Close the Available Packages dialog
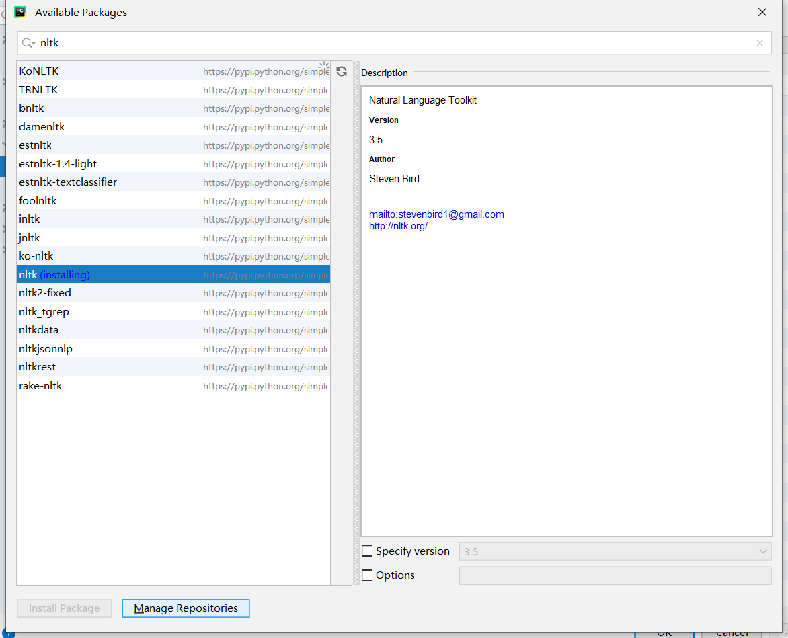This screenshot has height=638, width=788. point(762,12)
